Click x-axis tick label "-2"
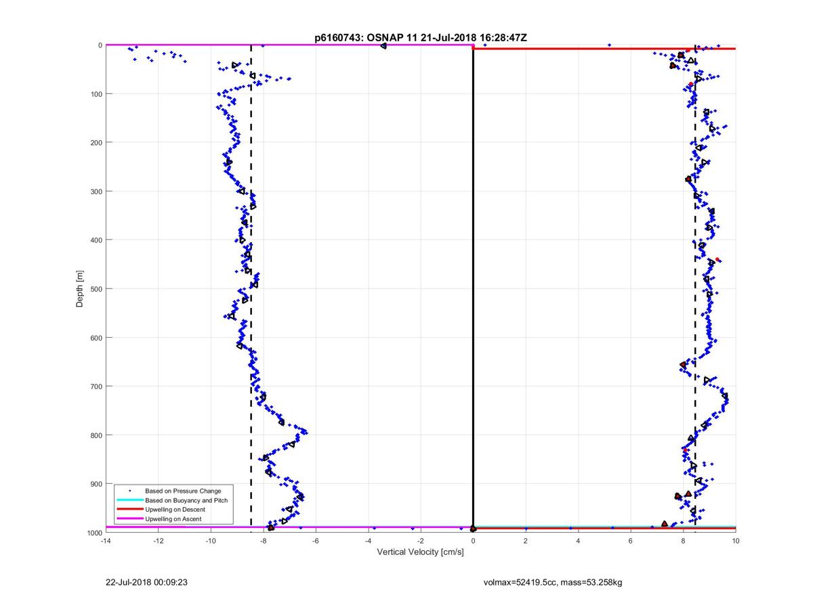The height and width of the screenshot is (599, 813). 420,541
